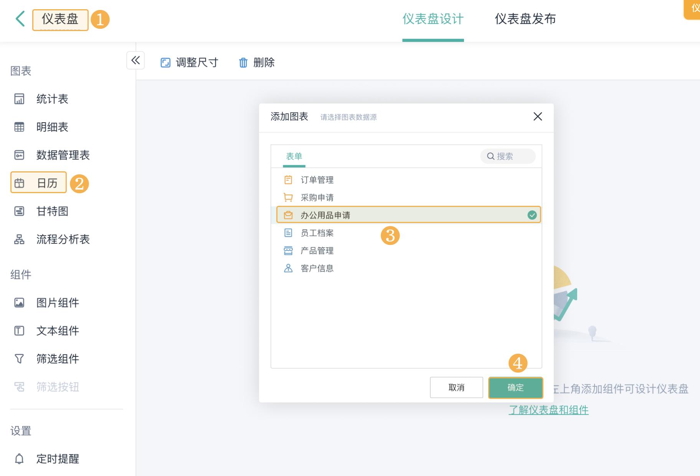This screenshot has height=476, width=700.
Task: Select the 员工档案 form in the list
Action: point(317,233)
